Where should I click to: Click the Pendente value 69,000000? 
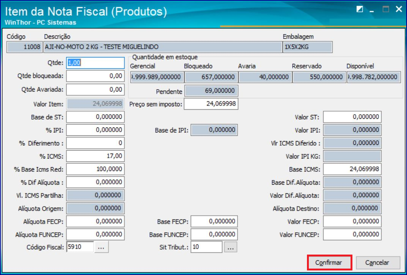[x=211, y=91]
